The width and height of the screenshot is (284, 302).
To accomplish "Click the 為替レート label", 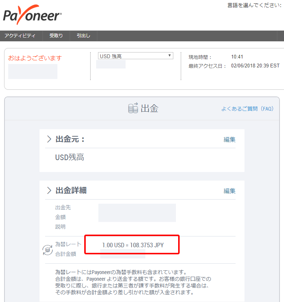I will pyautogui.click(x=68, y=244).
